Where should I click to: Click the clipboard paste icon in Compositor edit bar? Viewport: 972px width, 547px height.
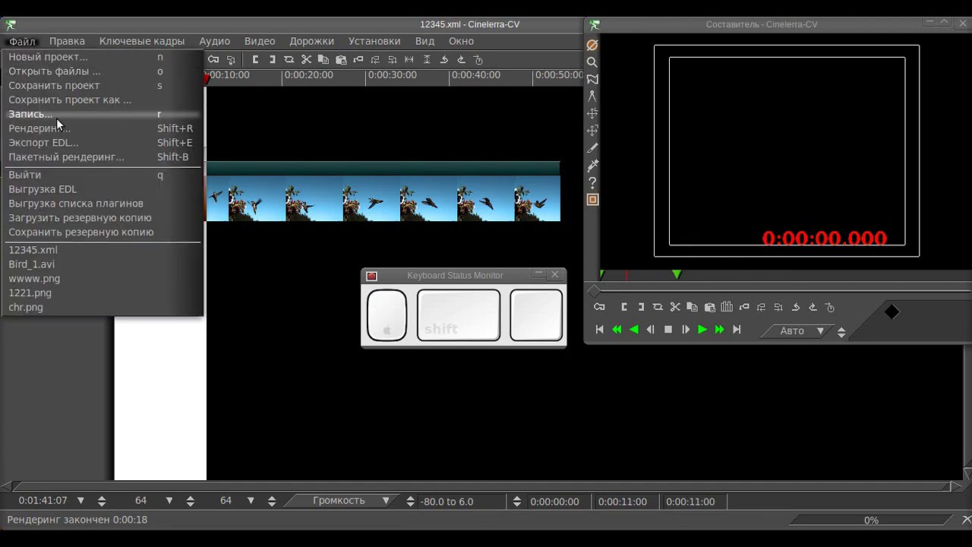(x=709, y=307)
